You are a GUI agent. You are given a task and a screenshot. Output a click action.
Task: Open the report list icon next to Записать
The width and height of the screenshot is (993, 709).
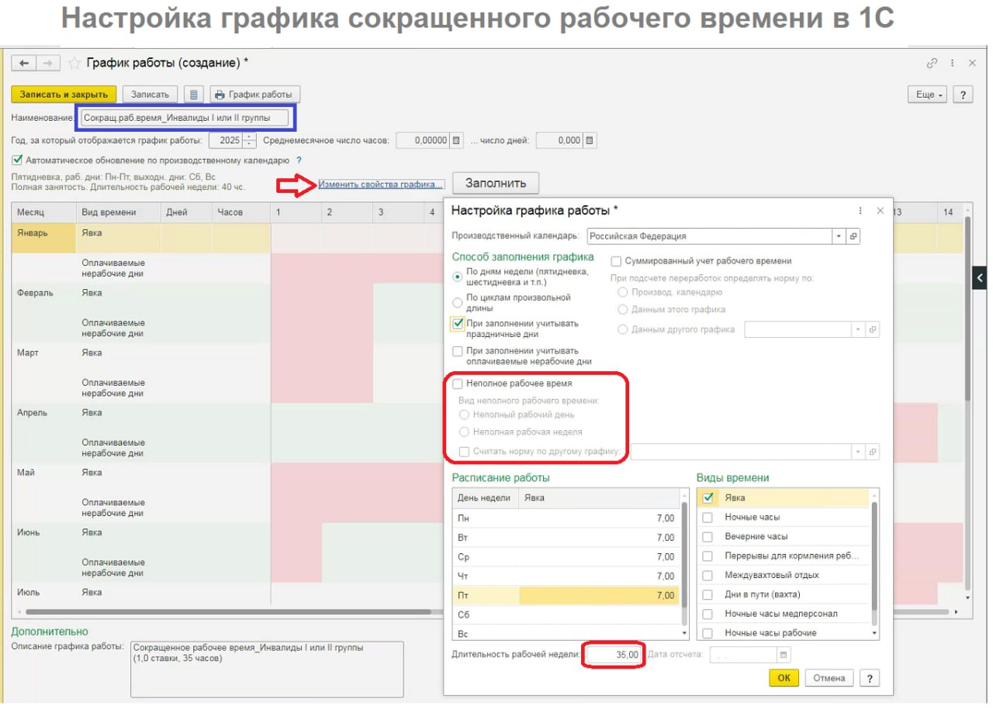coord(194,95)
